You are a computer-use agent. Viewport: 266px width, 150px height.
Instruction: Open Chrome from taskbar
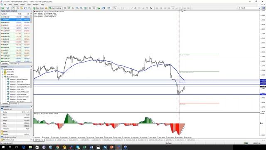(57, 147)
